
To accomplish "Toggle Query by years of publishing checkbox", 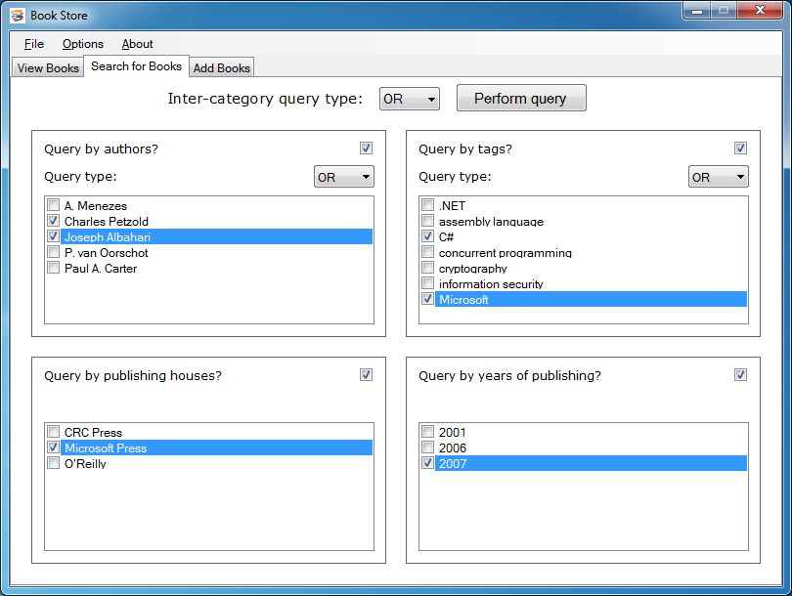I will pos(740,375).
